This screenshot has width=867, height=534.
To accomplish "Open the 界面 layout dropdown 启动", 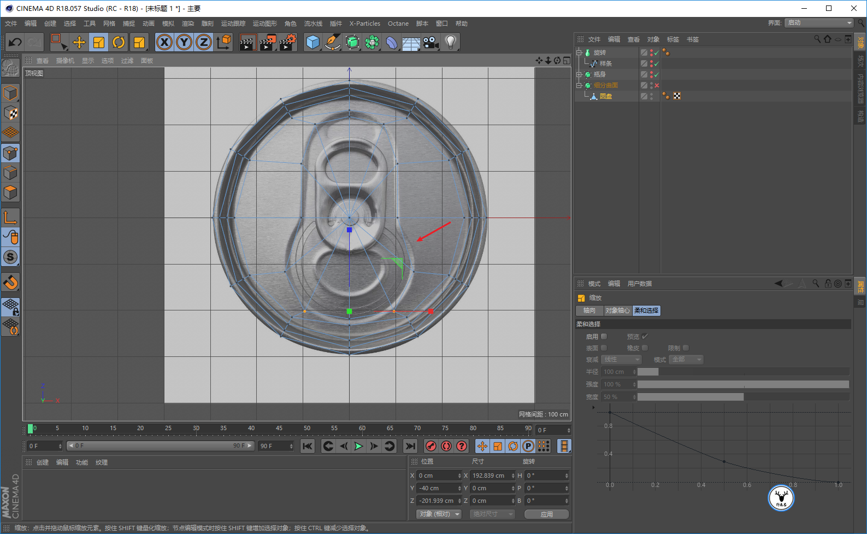I will click(818, 23).
